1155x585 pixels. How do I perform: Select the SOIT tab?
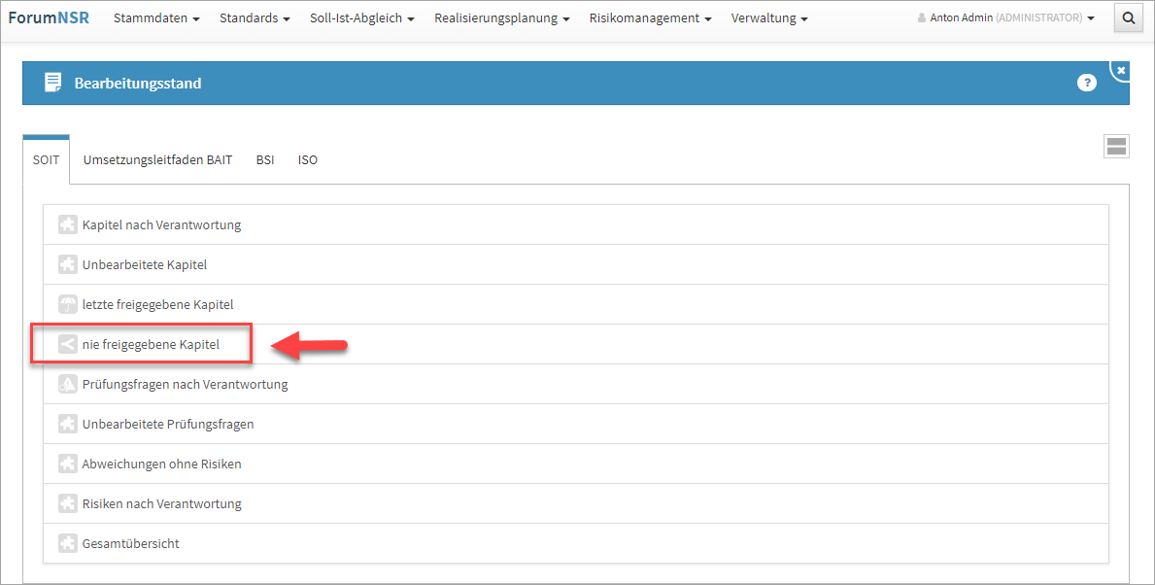tap(47, 160)
